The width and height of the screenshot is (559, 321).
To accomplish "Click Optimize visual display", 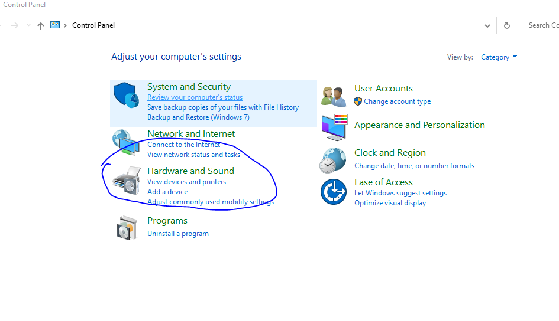I will click(x=390, y=203).
